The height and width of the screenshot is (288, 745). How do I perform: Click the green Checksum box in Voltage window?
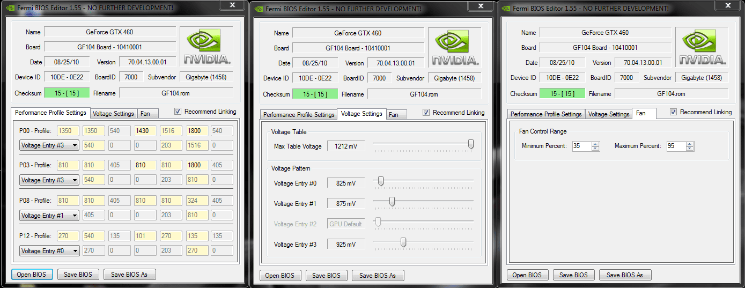(x=315, y=94)
